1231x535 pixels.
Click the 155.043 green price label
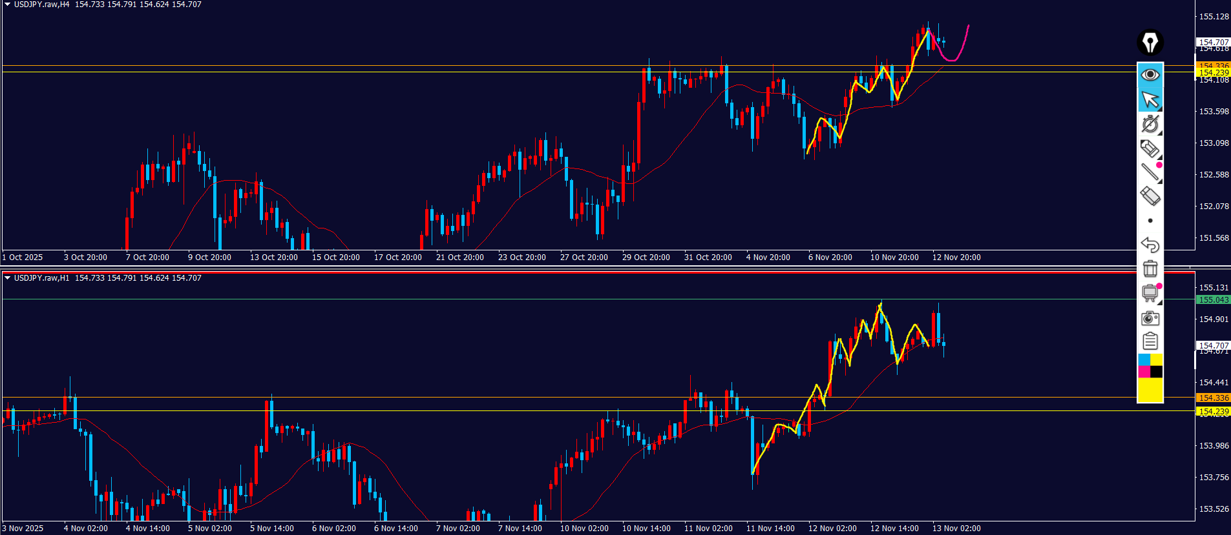[x=1214, y=299]
